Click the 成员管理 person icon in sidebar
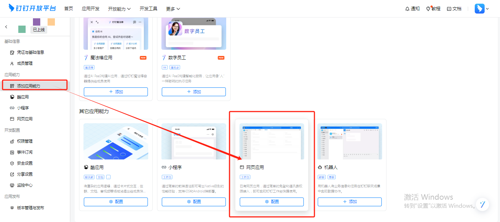This screenshot has width=500, height=222. click(12, 63)
